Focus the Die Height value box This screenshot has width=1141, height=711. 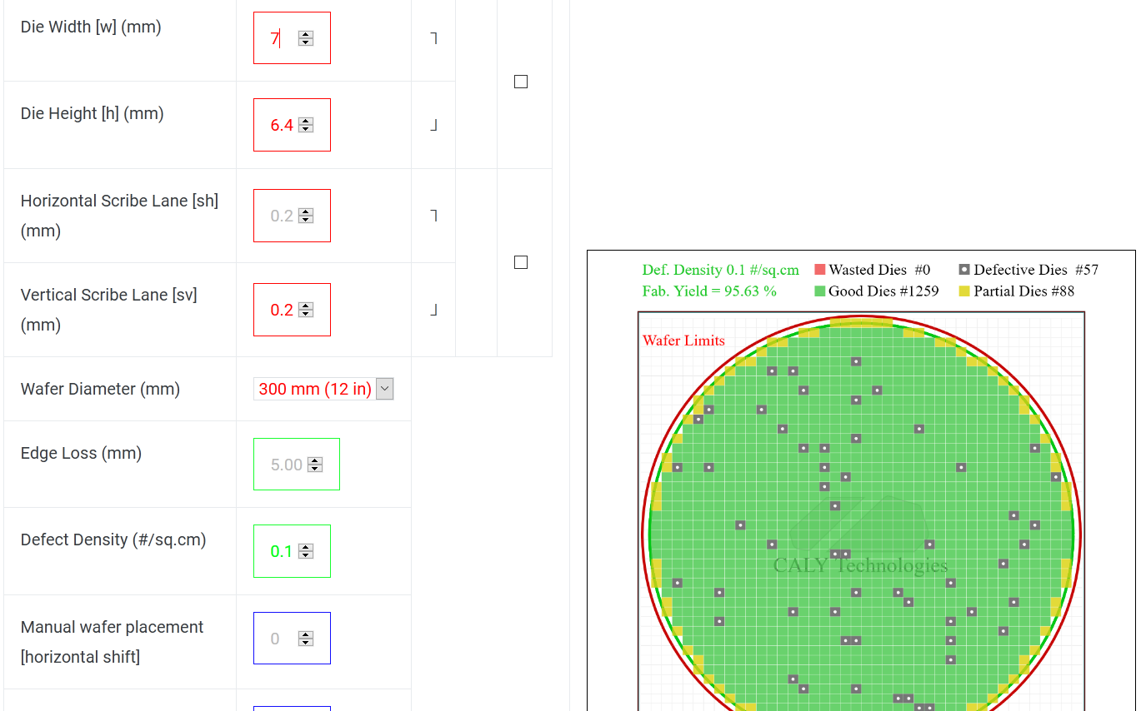pos(292,125)
